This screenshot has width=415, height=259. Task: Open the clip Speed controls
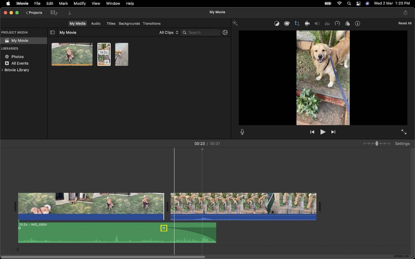pyautogui.click(x=337, y=23)
